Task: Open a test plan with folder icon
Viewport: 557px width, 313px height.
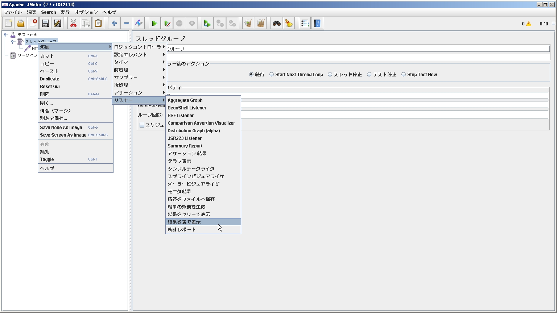Action: click(x=21, y=24)
